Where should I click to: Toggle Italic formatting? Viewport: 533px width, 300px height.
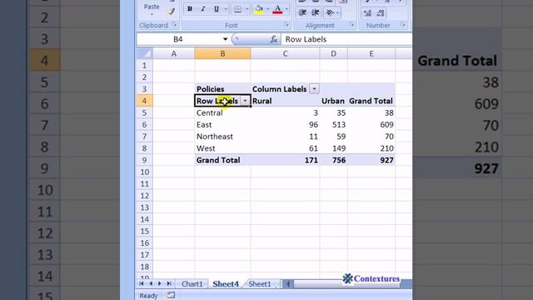(203, 9)
